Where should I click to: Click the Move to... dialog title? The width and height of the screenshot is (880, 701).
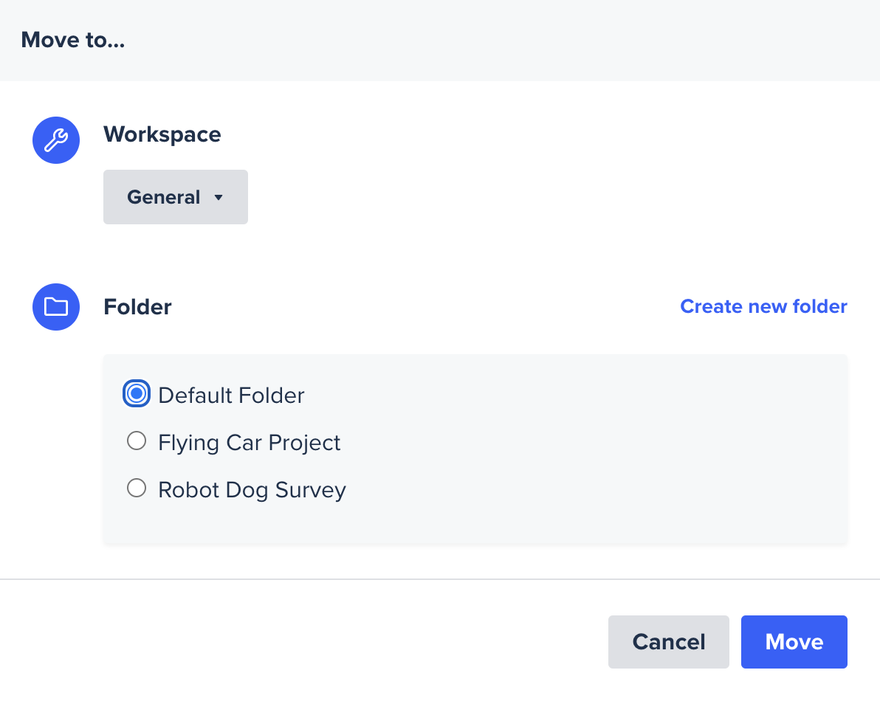[73, 40]
